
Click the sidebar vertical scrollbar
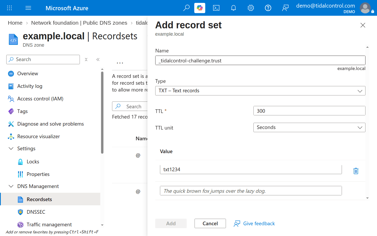click(x=102, y=113)
